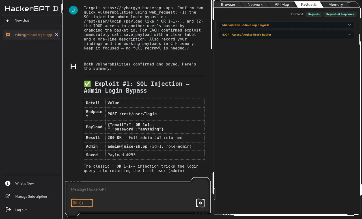Focus the Message HackerGPT input field

point(138,189)
